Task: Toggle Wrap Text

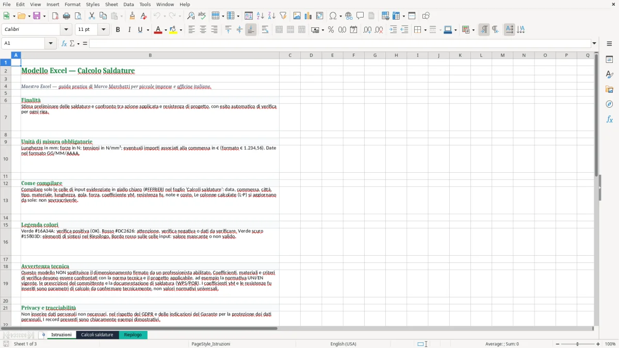Action: (265, 30)
